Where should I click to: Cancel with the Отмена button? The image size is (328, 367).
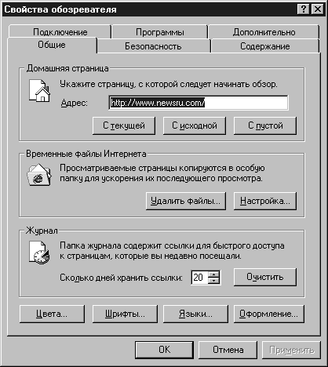click(x=228, y=350)
